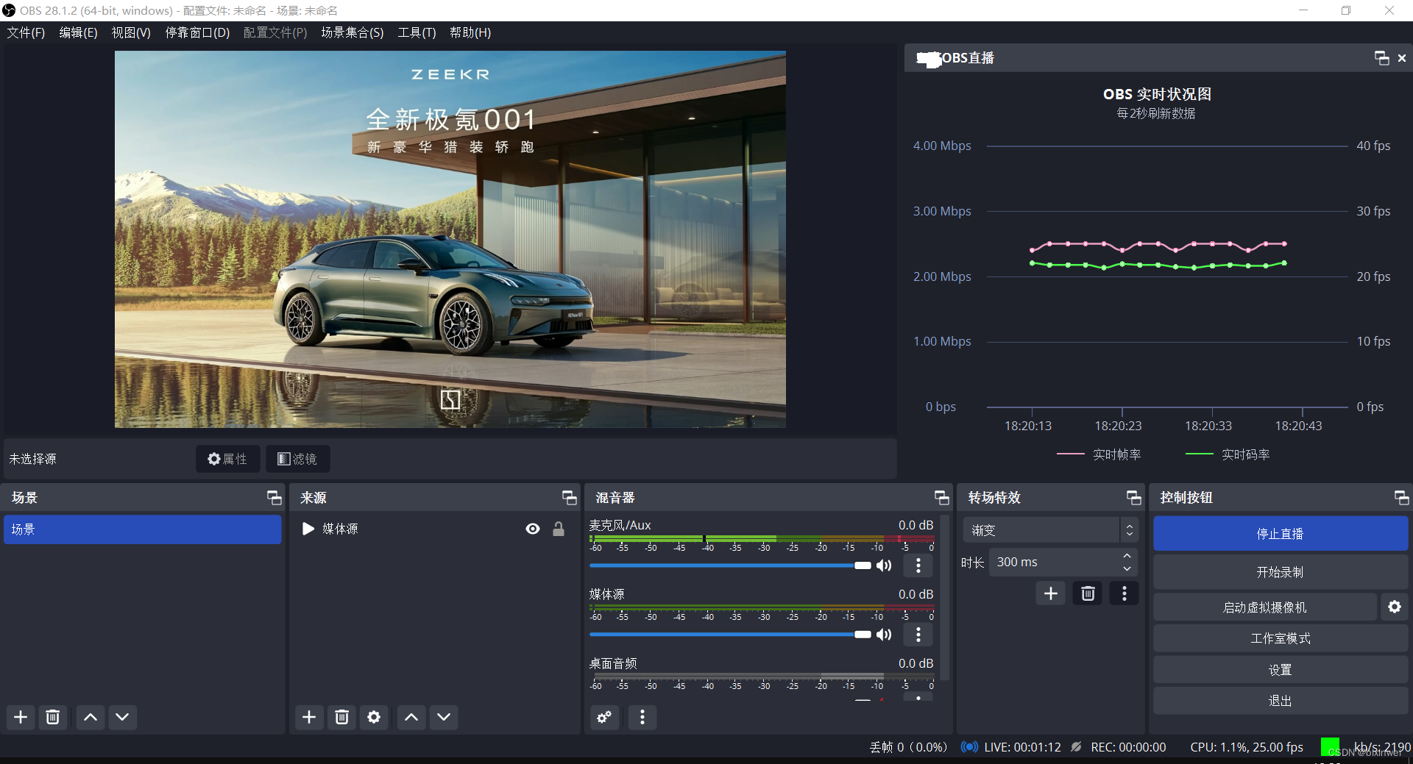Click 退出 to exit OBS
The height and width of the screenshot is (764, 1413).
[1281, 701]
